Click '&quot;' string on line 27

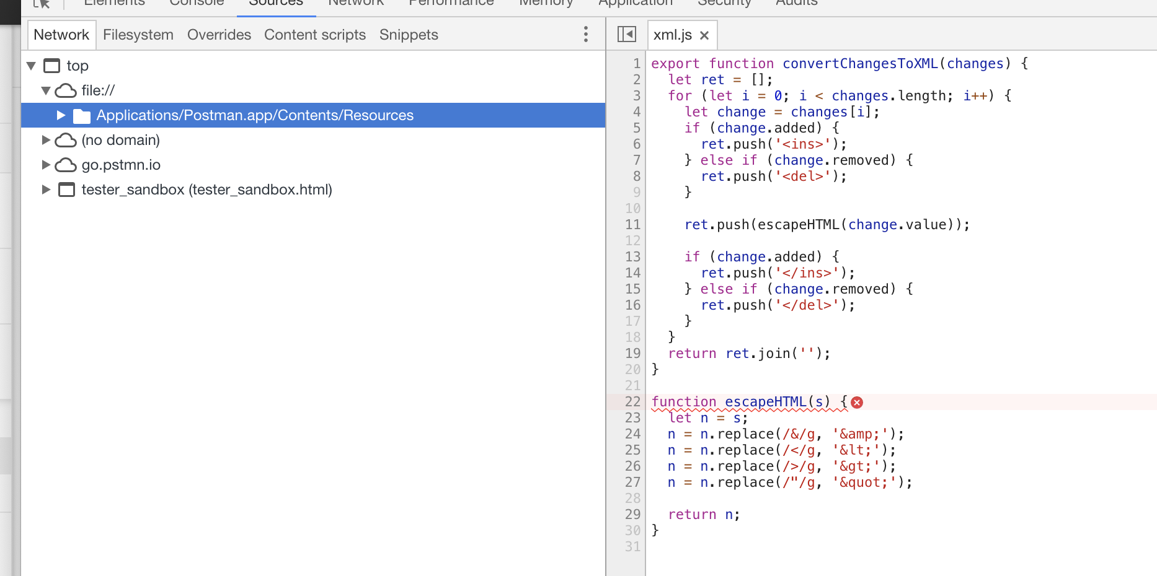click(x=864, y=482)
